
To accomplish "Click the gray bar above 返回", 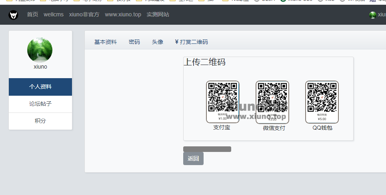I will click(207, 149).
